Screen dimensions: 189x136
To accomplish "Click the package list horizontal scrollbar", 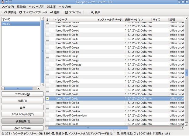I will (106, 128).
